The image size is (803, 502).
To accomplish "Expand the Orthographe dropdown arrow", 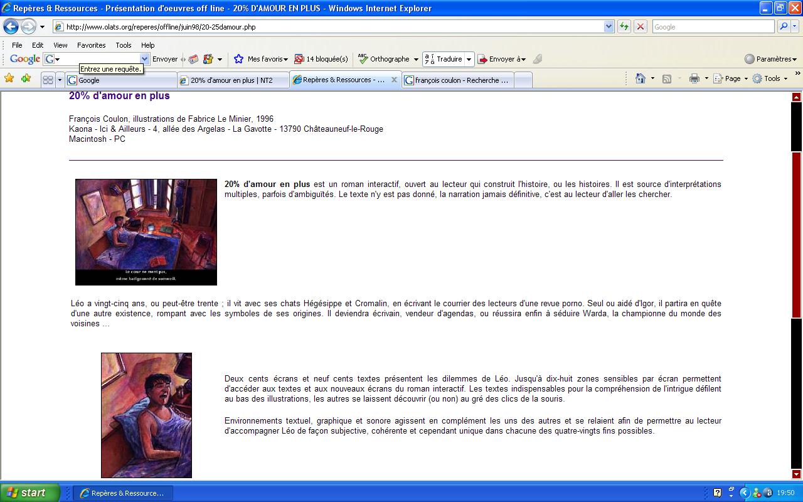I will tap(416, 60).
